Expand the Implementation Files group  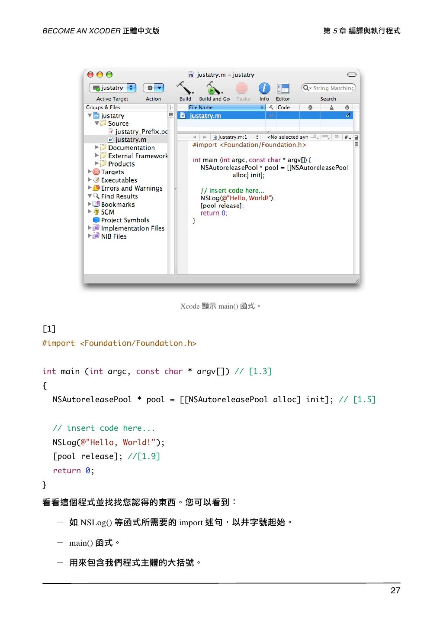pos(90,228)
